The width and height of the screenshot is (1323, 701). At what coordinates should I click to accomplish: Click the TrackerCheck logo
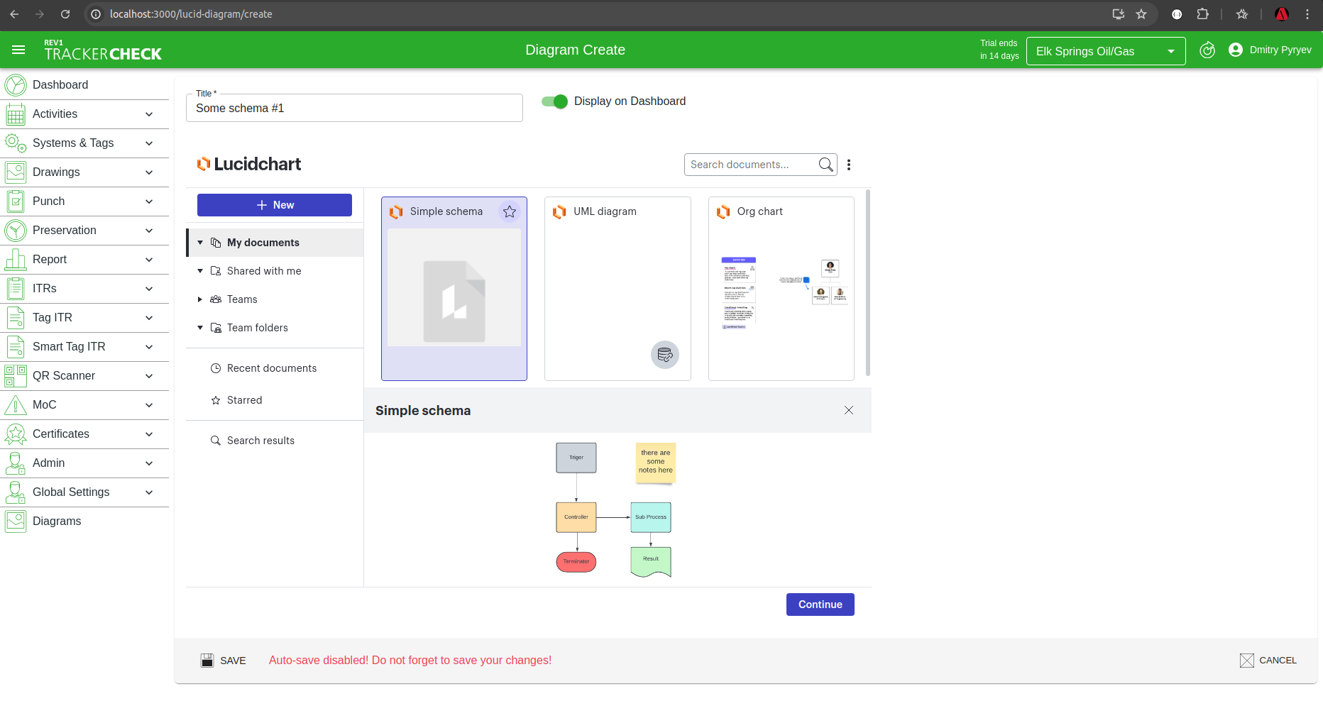coord(103,50)
